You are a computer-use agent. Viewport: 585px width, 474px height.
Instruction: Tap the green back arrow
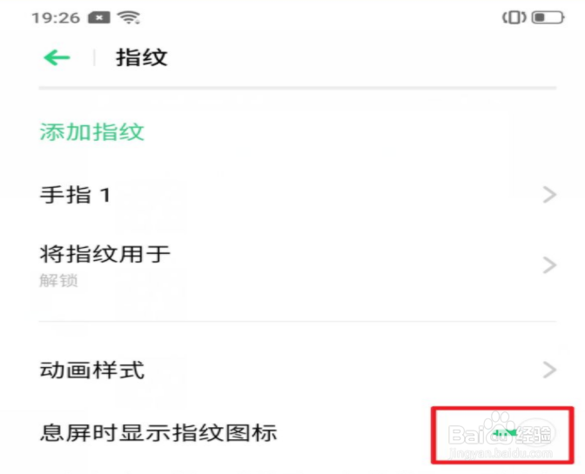point(57,57)
